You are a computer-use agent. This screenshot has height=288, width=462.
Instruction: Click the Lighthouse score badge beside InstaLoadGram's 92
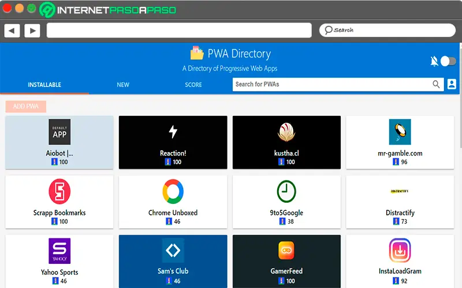click(396, 281)
